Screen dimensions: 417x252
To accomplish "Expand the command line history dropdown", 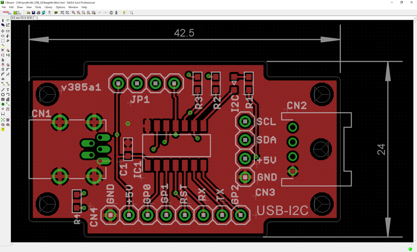I will [415, 18].
